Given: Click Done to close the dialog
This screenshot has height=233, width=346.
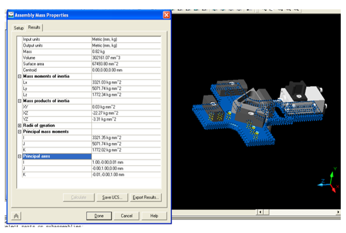Looking at the screenshot, I should [99, 216].
